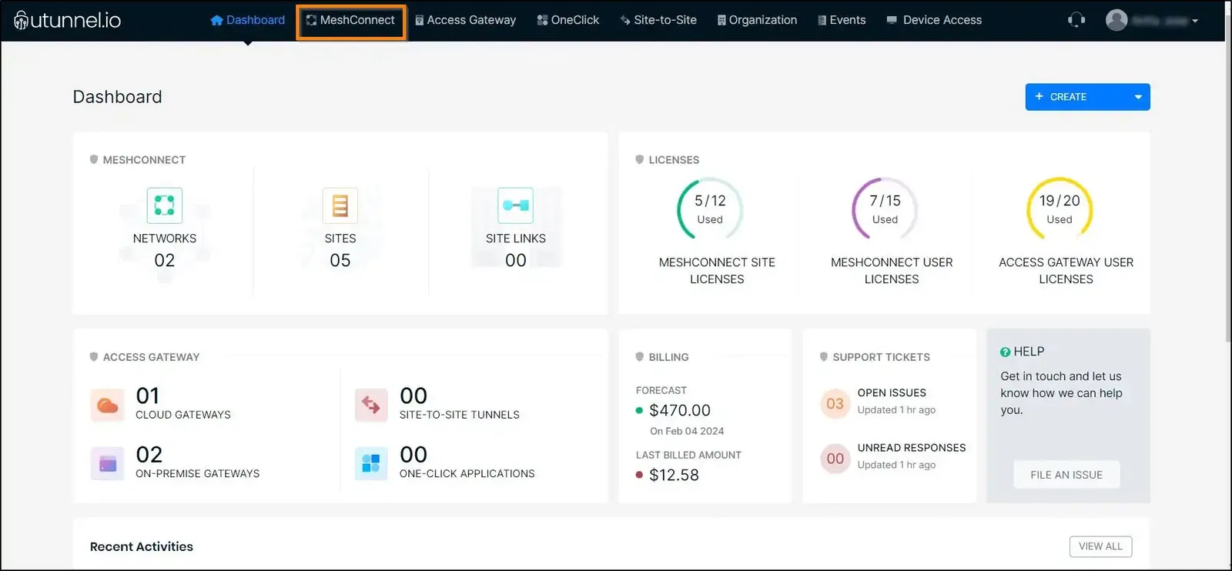Click the On-Premise Gateways icon
The height and width of the screenshot is (571, 1232).
(x=108, y=464)
